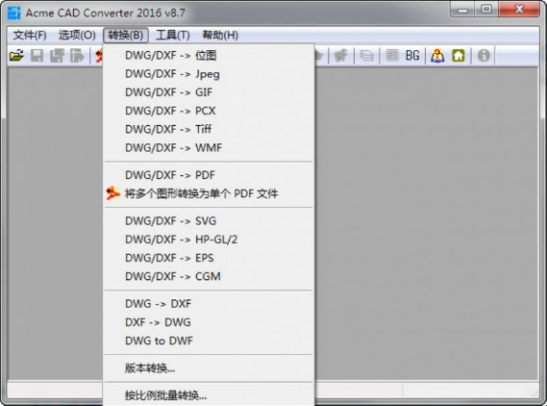The image size is (547, 406).
Task: Open the 工具(T) menu
Action: (x=173, y=36)
